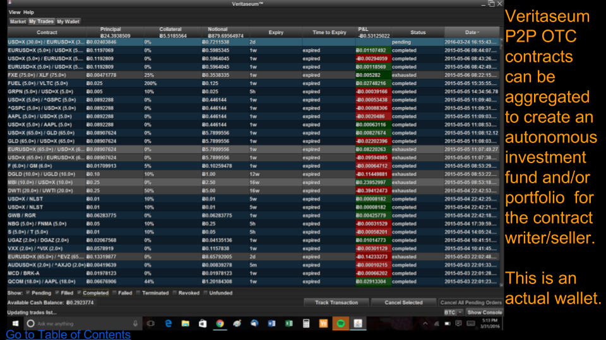Open Task View from the taskbar
Image resolution: width=606 pixels, height=340 pixels.
pyautogui.click(x=151, y=324)
